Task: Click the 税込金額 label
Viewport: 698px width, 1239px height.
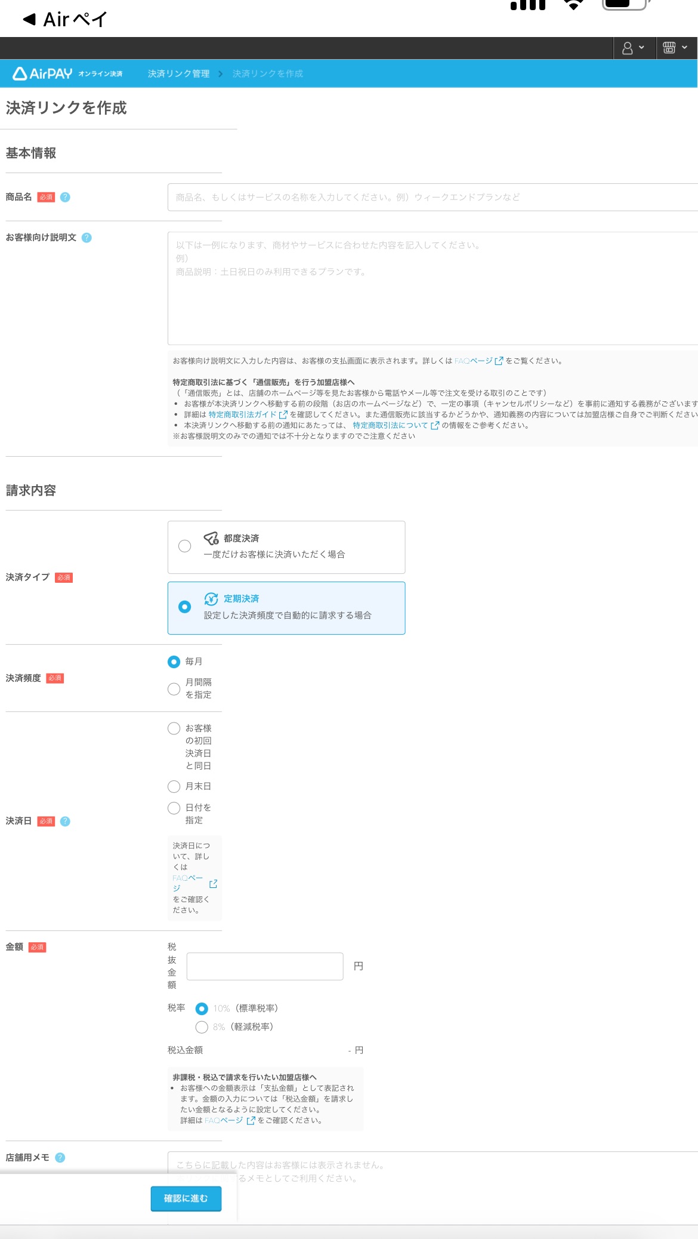Action: (x=185, y=1050)
